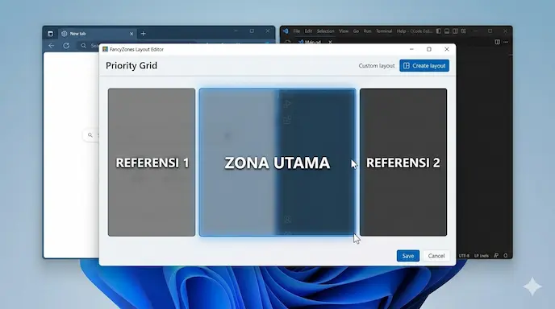
Task: Open the Edit menu in code editor
Action: [x=308, y=31]
